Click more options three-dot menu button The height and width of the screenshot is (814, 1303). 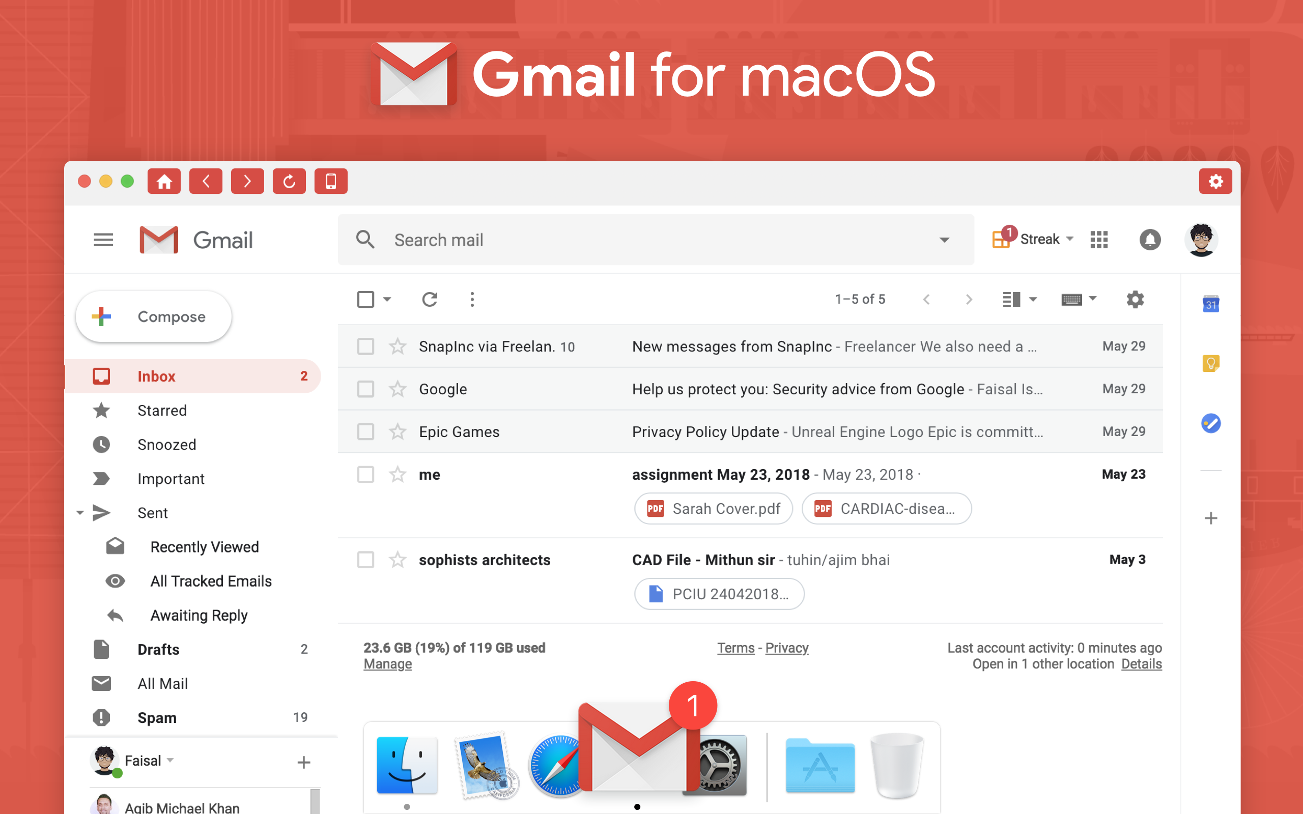472,299
